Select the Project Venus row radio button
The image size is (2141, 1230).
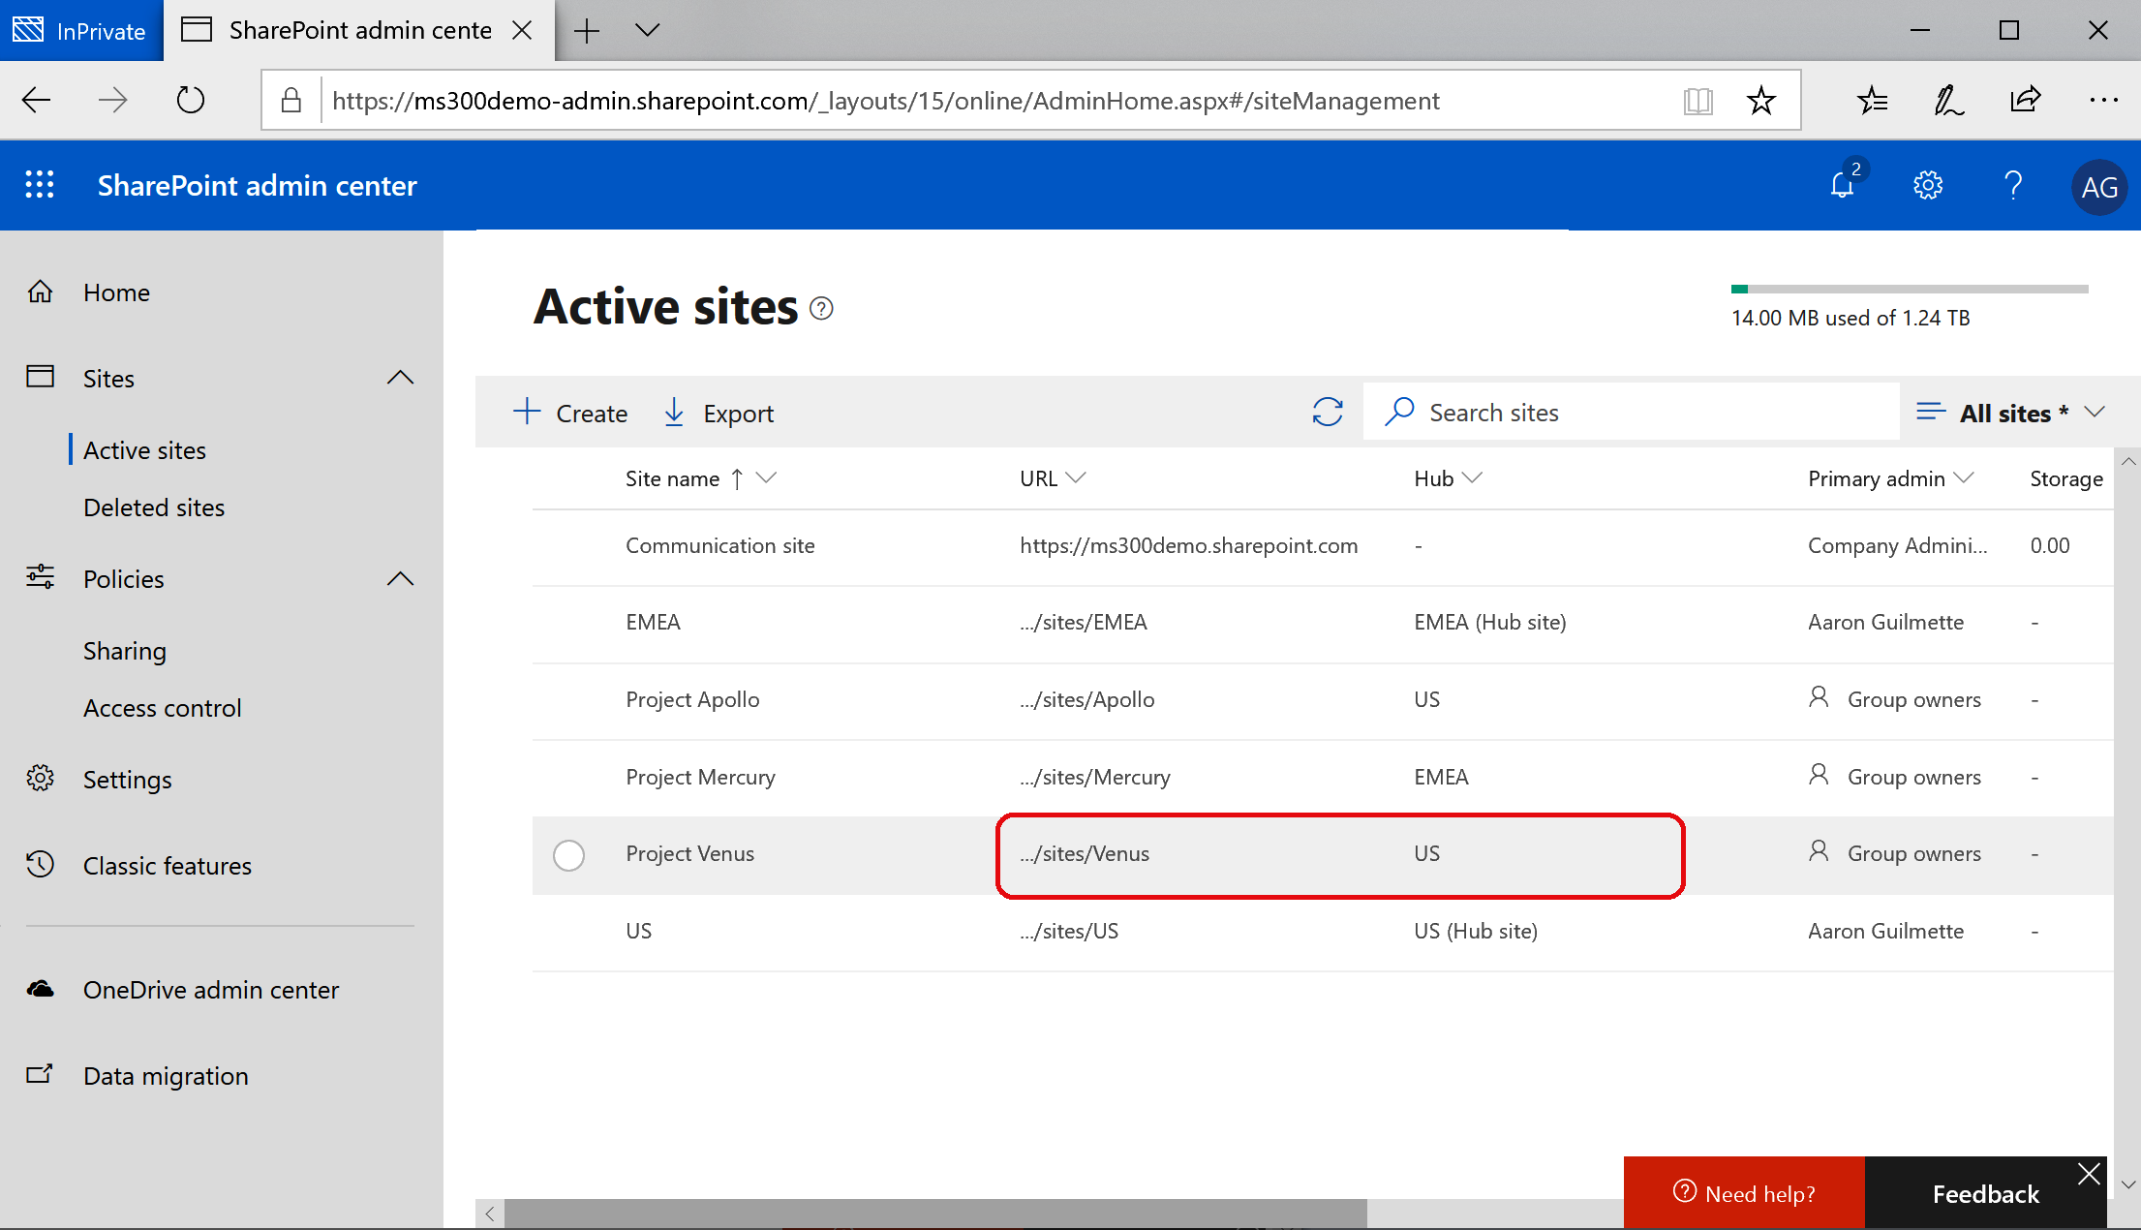(x=568, y=854)
